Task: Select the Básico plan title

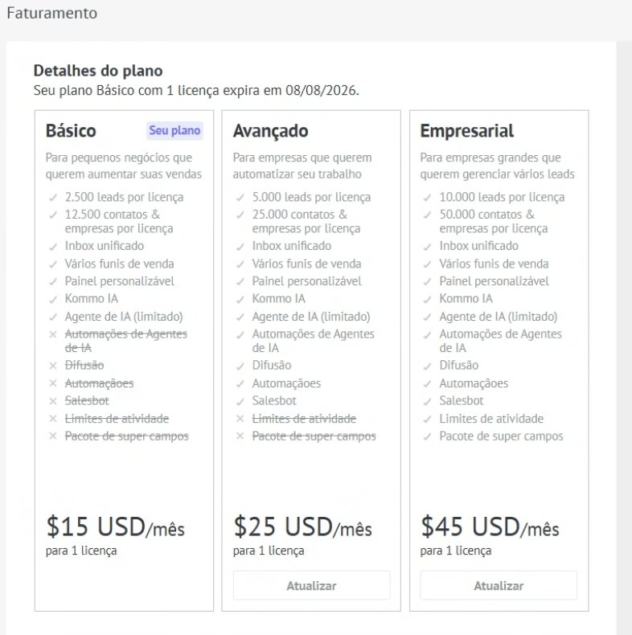Action: pyautogui.click(x=71, y=131)
